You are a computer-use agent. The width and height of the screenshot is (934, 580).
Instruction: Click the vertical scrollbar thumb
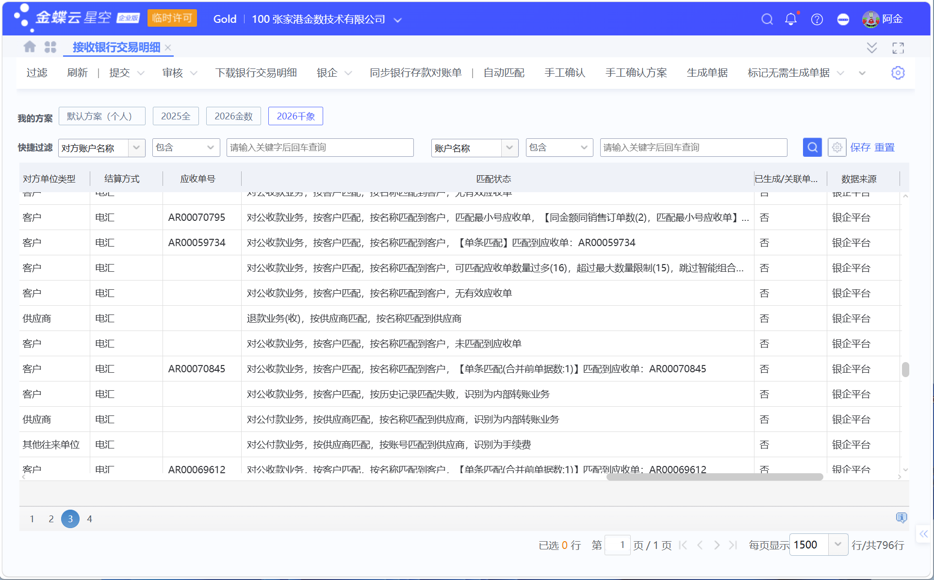pos(905,369)
